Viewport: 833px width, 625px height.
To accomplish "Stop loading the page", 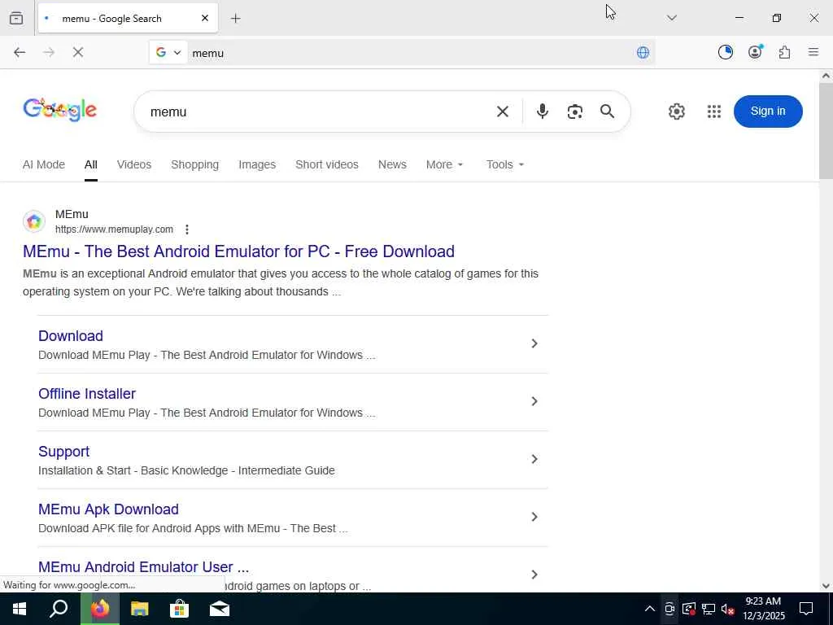I will [78, 52].
